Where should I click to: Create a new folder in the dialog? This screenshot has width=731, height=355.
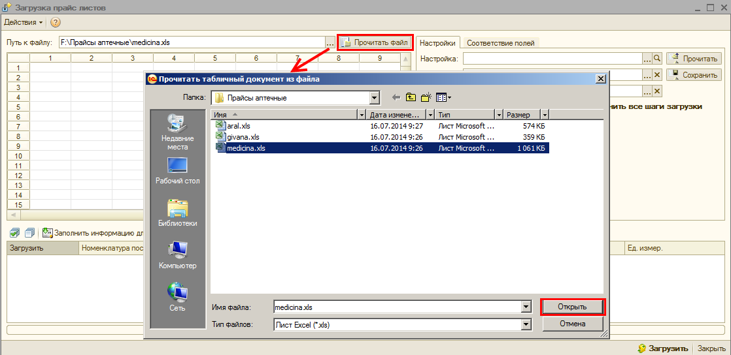[426, 98]
